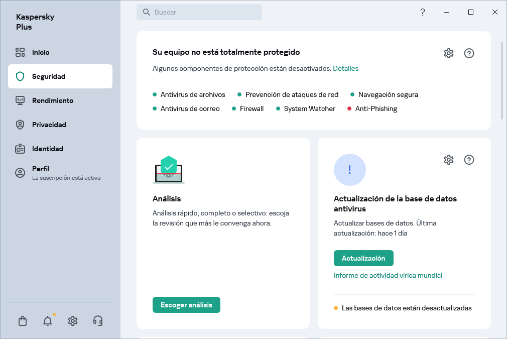This screenshot has width=507, height=339.
Task: Open the application help question mark
Action: click(423, 12)
